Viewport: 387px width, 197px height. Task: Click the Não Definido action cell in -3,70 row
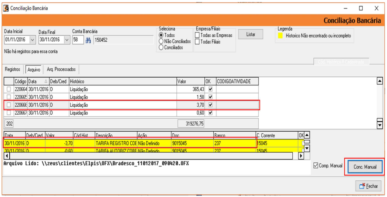pyautogui.click(x=154, y=143)
